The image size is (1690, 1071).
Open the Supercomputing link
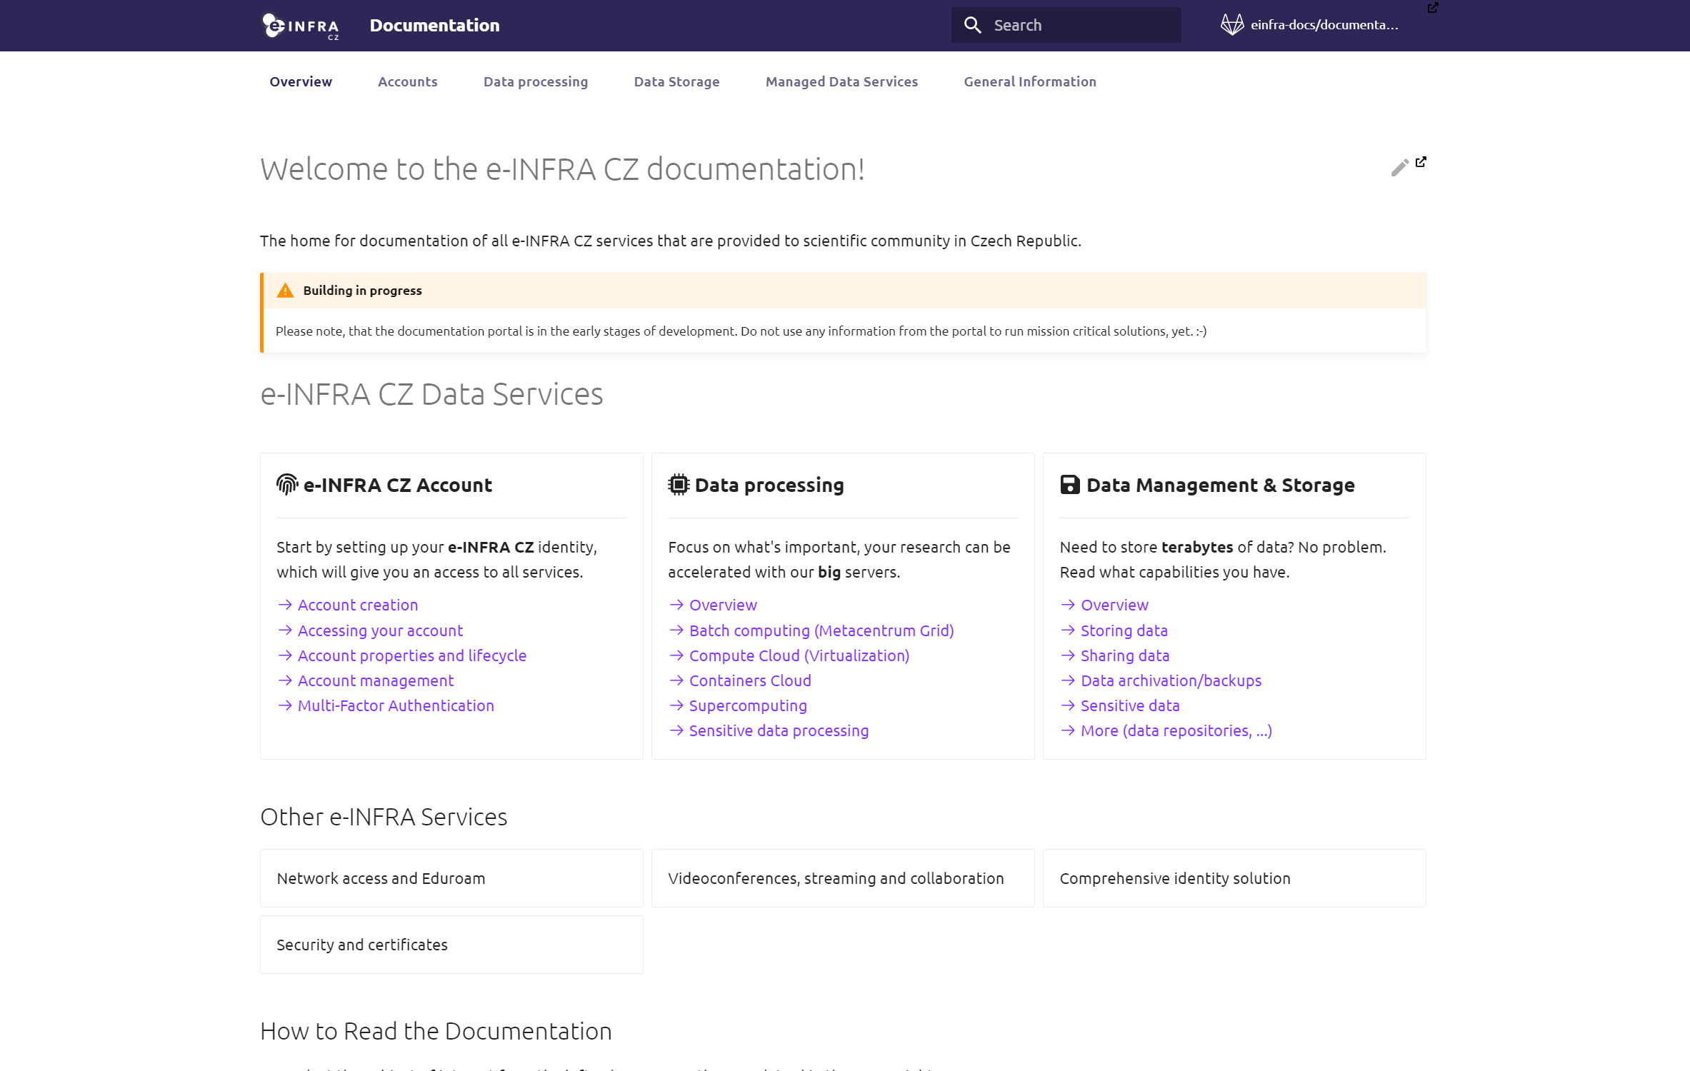click(748, 705)
